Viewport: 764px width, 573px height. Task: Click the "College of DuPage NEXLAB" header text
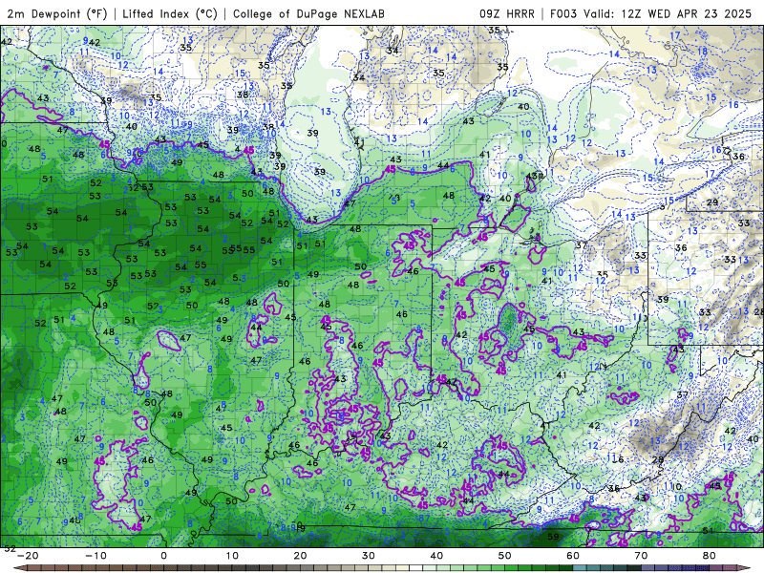(x=308, y=13)
